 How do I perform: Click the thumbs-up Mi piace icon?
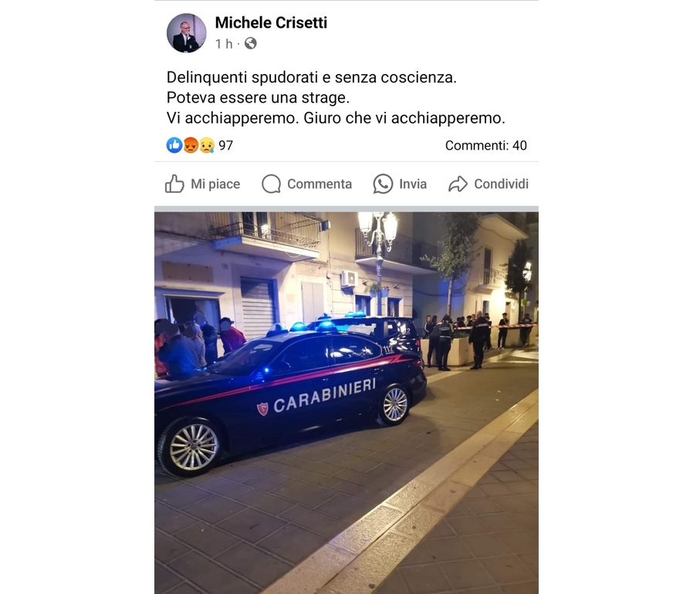click(174, 184)
